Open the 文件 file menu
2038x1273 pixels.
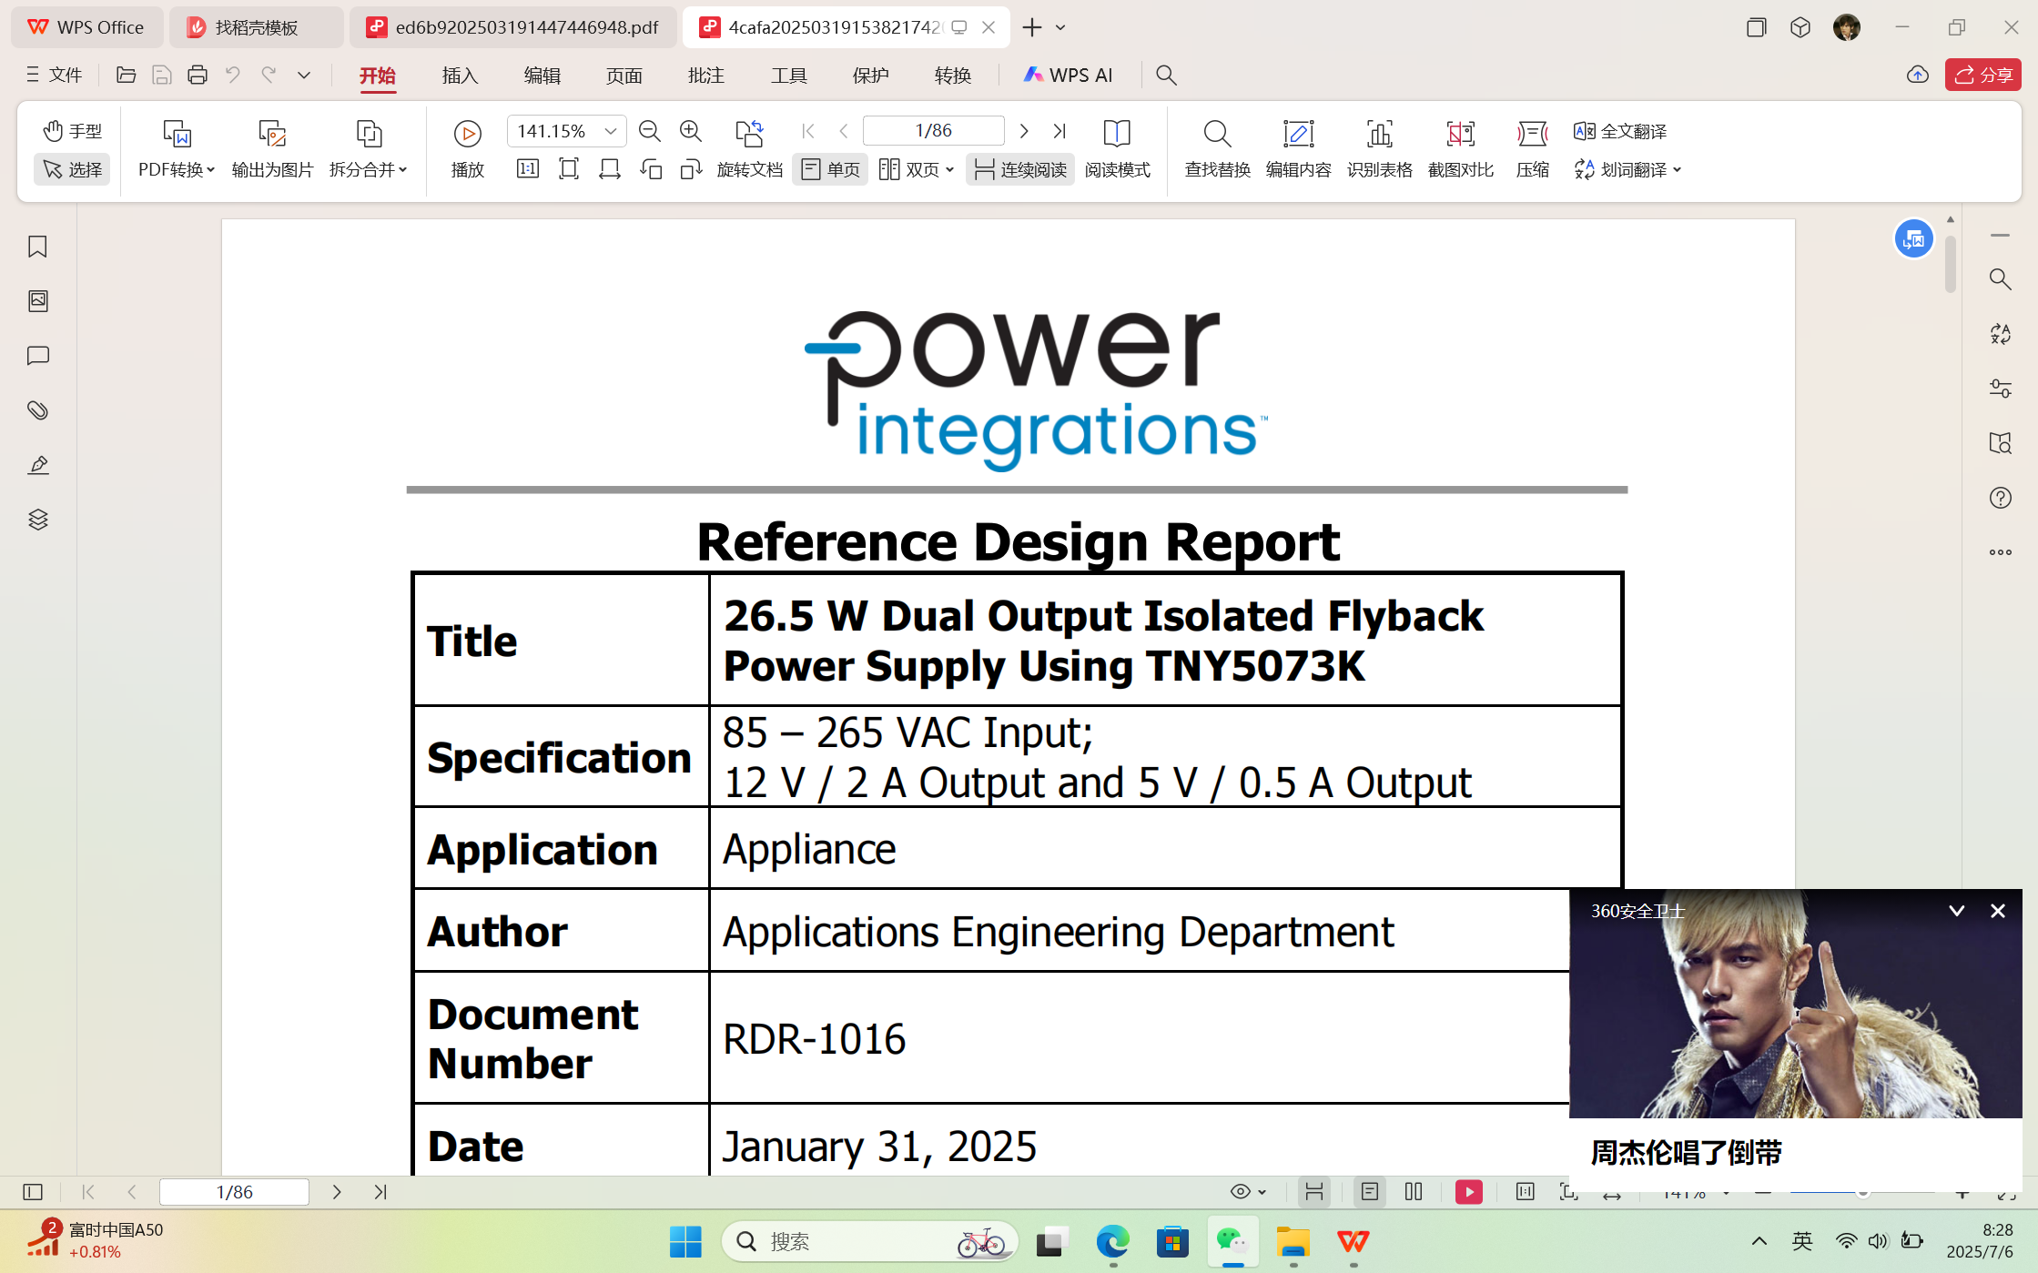coord(55,75)
